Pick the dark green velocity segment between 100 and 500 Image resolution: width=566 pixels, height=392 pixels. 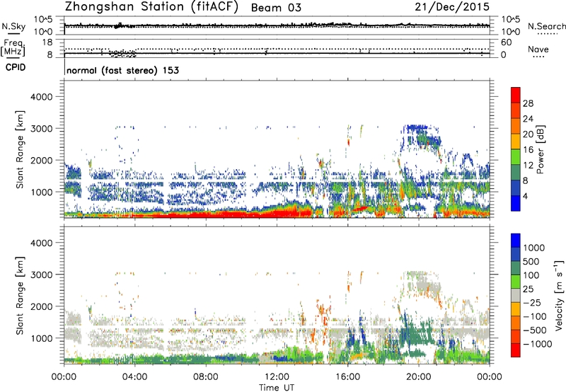(x=516, y=268)
